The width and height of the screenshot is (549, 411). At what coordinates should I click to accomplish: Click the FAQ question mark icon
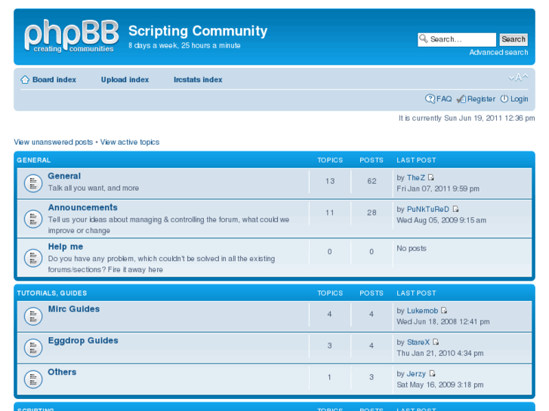tap(430, 99)
